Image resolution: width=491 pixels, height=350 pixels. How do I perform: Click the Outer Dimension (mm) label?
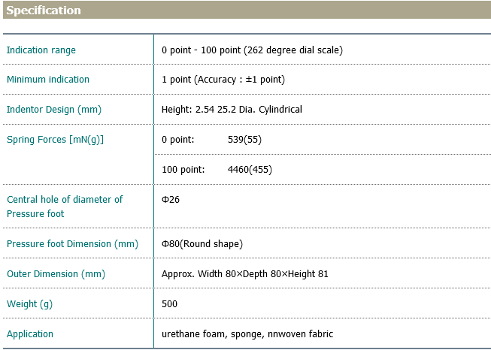pyautogui.click(x=54, y=274)
